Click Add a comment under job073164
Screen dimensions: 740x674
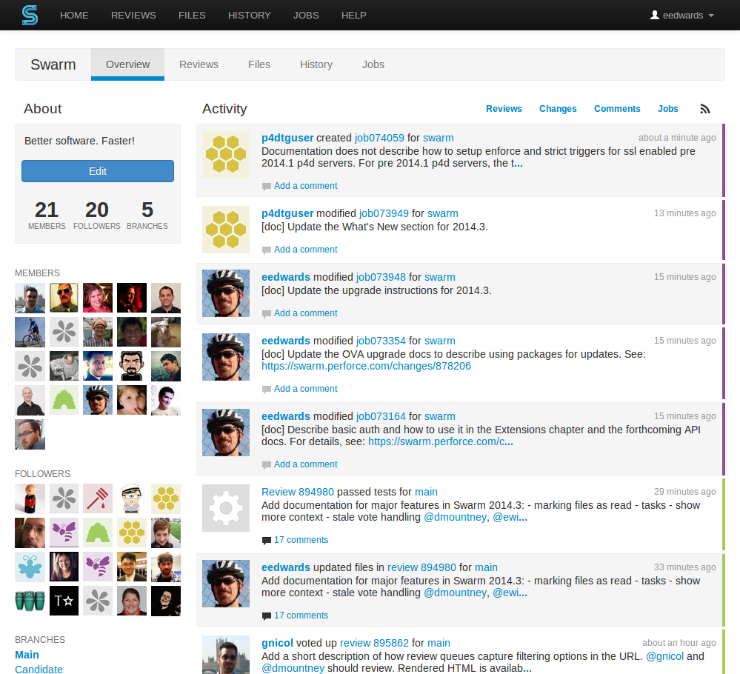pos(306,464)
